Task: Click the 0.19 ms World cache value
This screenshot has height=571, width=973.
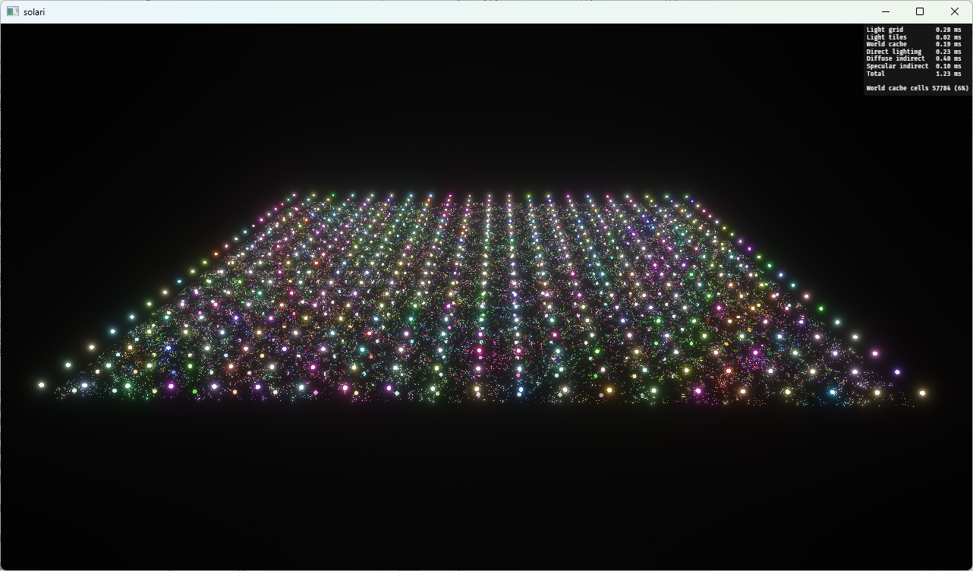Action: click(948, 44)
